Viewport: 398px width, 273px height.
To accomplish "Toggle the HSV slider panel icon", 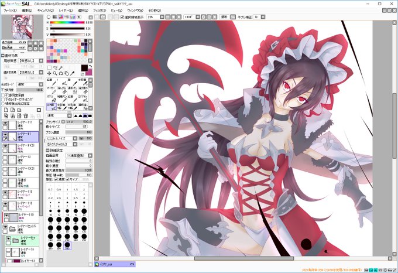I will click(61, 17).
